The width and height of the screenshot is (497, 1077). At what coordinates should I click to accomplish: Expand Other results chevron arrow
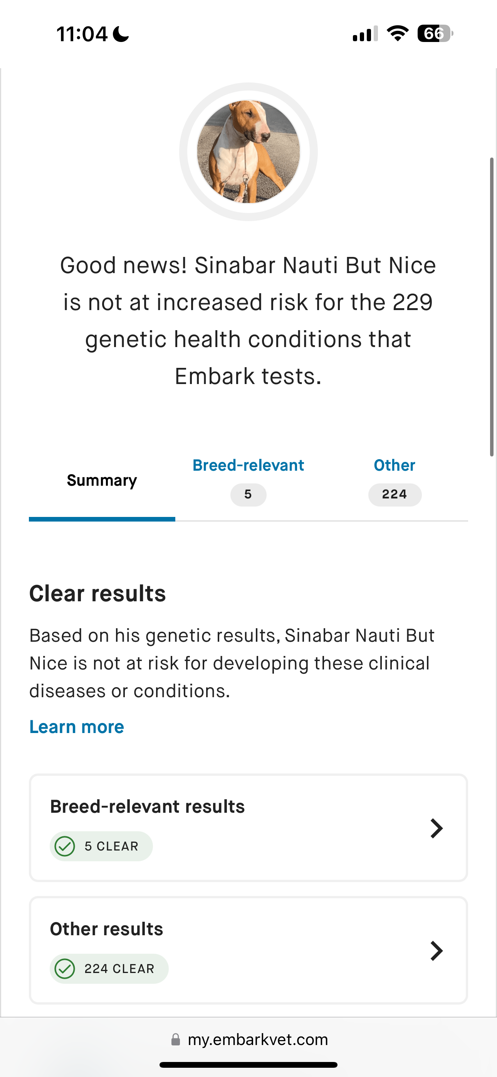point(436,951)
